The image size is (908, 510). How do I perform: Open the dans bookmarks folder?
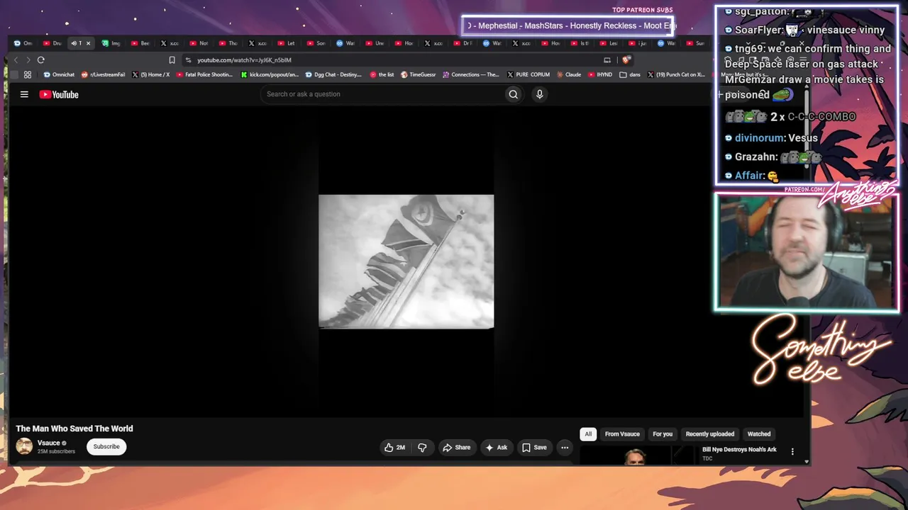(x=629, y=74)
